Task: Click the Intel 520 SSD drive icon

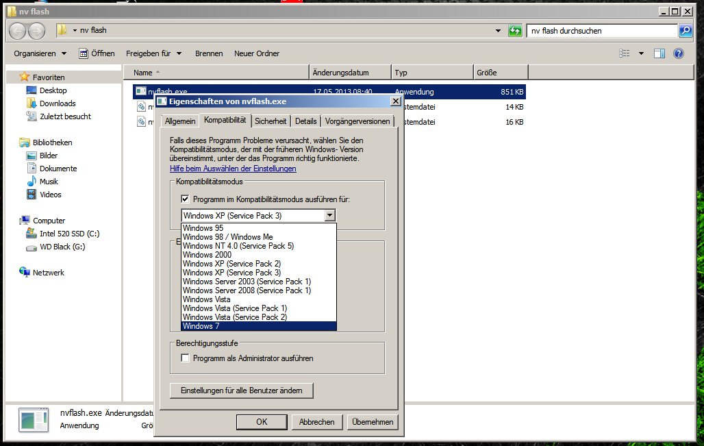Action: point(32,233)
